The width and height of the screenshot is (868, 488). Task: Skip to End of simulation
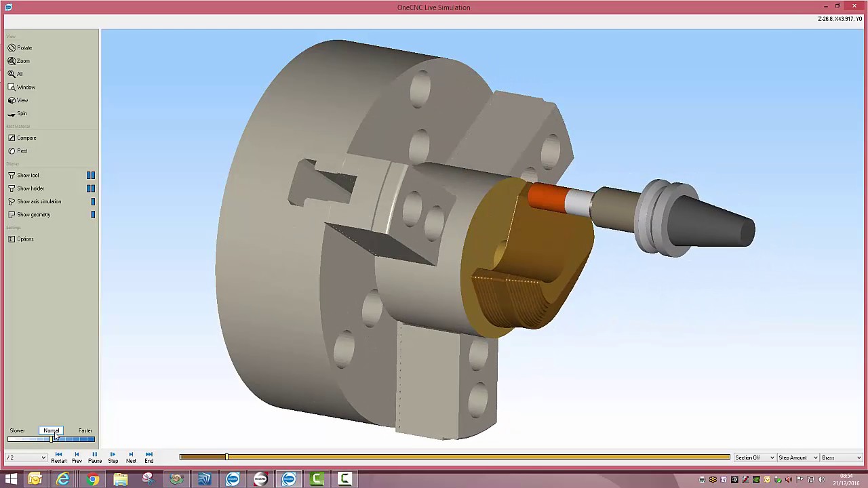pos(149,457)
